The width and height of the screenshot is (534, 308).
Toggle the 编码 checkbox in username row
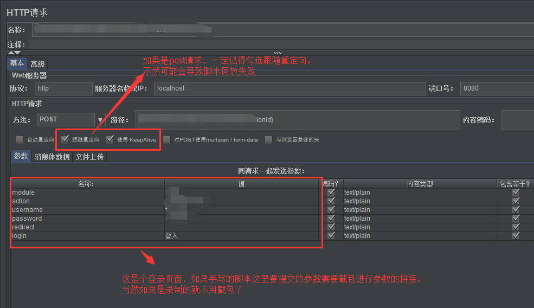point(331,210)
